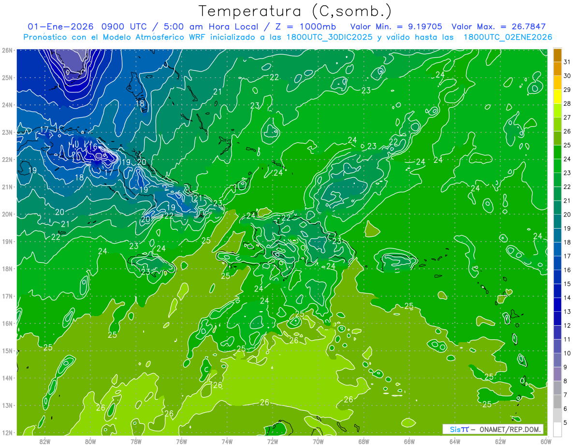Click longitude axis label 78W
The height and width of the screenshot is (448, 580).
click(x=136, y=441)
